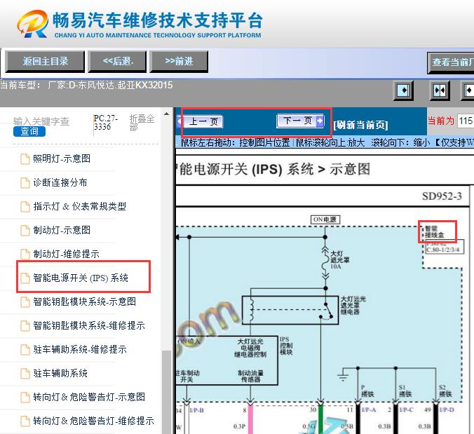The width and height of the screenshot is (474, 434).
Task: Click the 查询 search button
Action: tap(29, 132)
